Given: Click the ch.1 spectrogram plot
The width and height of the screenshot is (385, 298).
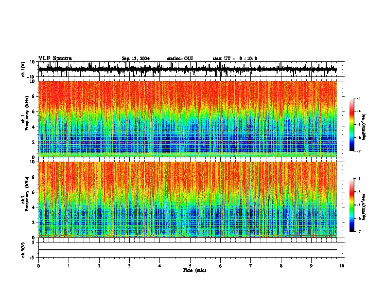Looking at the screenshot, I should point(187,119).
